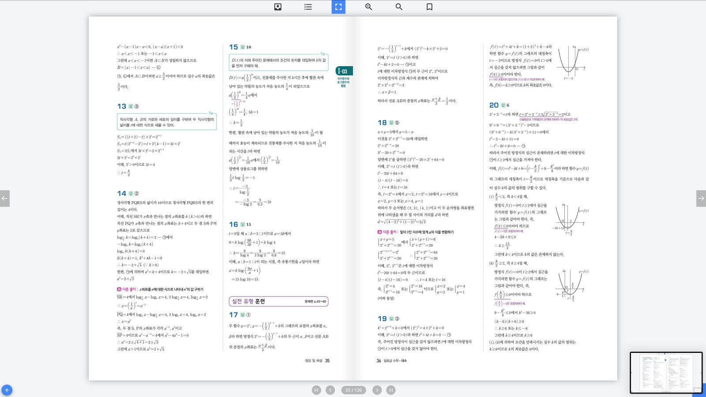Click the 실전 유형 훈련 section banner
Viewport: 706px width, 397px height.
[x=278, y=301]
